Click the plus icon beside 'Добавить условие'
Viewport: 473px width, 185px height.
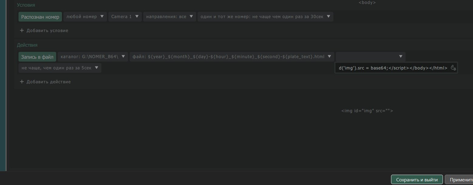pyautogui.click(x=22, y=30)
